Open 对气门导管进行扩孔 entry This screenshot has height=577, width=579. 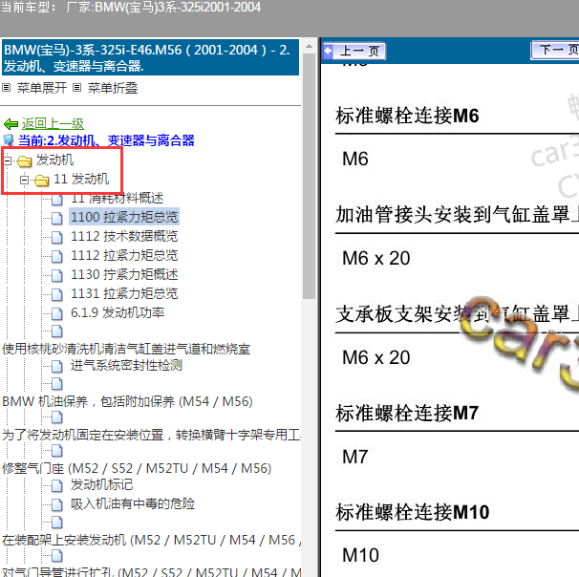(x=151, y=572)
